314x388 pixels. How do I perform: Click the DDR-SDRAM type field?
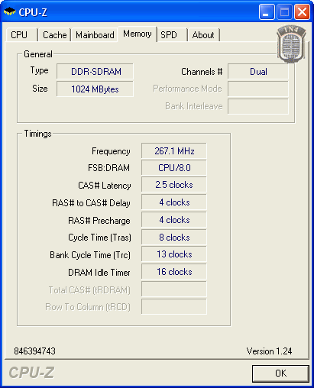95,72
